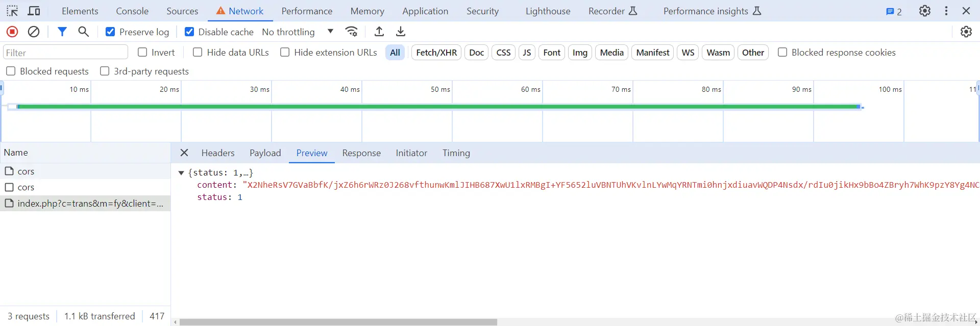
Task: Filter requests by JS
Action: pyautogui.click(x=527, y=52)
